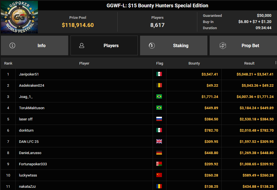Click the guaranteed amount $50,000
Viewport: 277px width, 190px height.
tap(264, 15)
